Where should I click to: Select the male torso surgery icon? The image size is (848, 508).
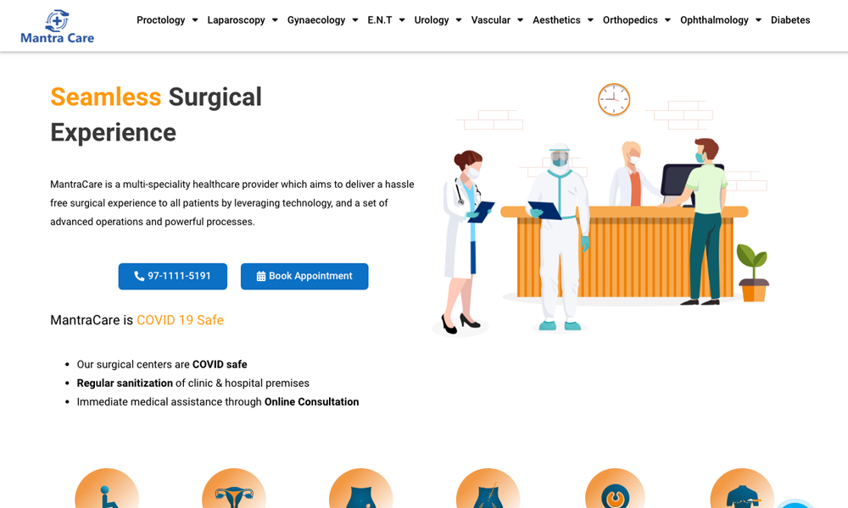click(x=742, y=488)
